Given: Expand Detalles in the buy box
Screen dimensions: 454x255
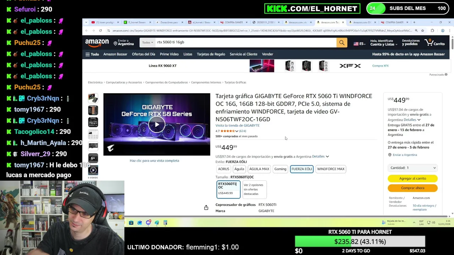Looking at the screenshot, I should coord(412,120).
